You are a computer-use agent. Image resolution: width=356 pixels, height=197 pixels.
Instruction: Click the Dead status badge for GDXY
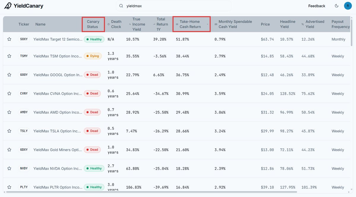coord(92,150)
